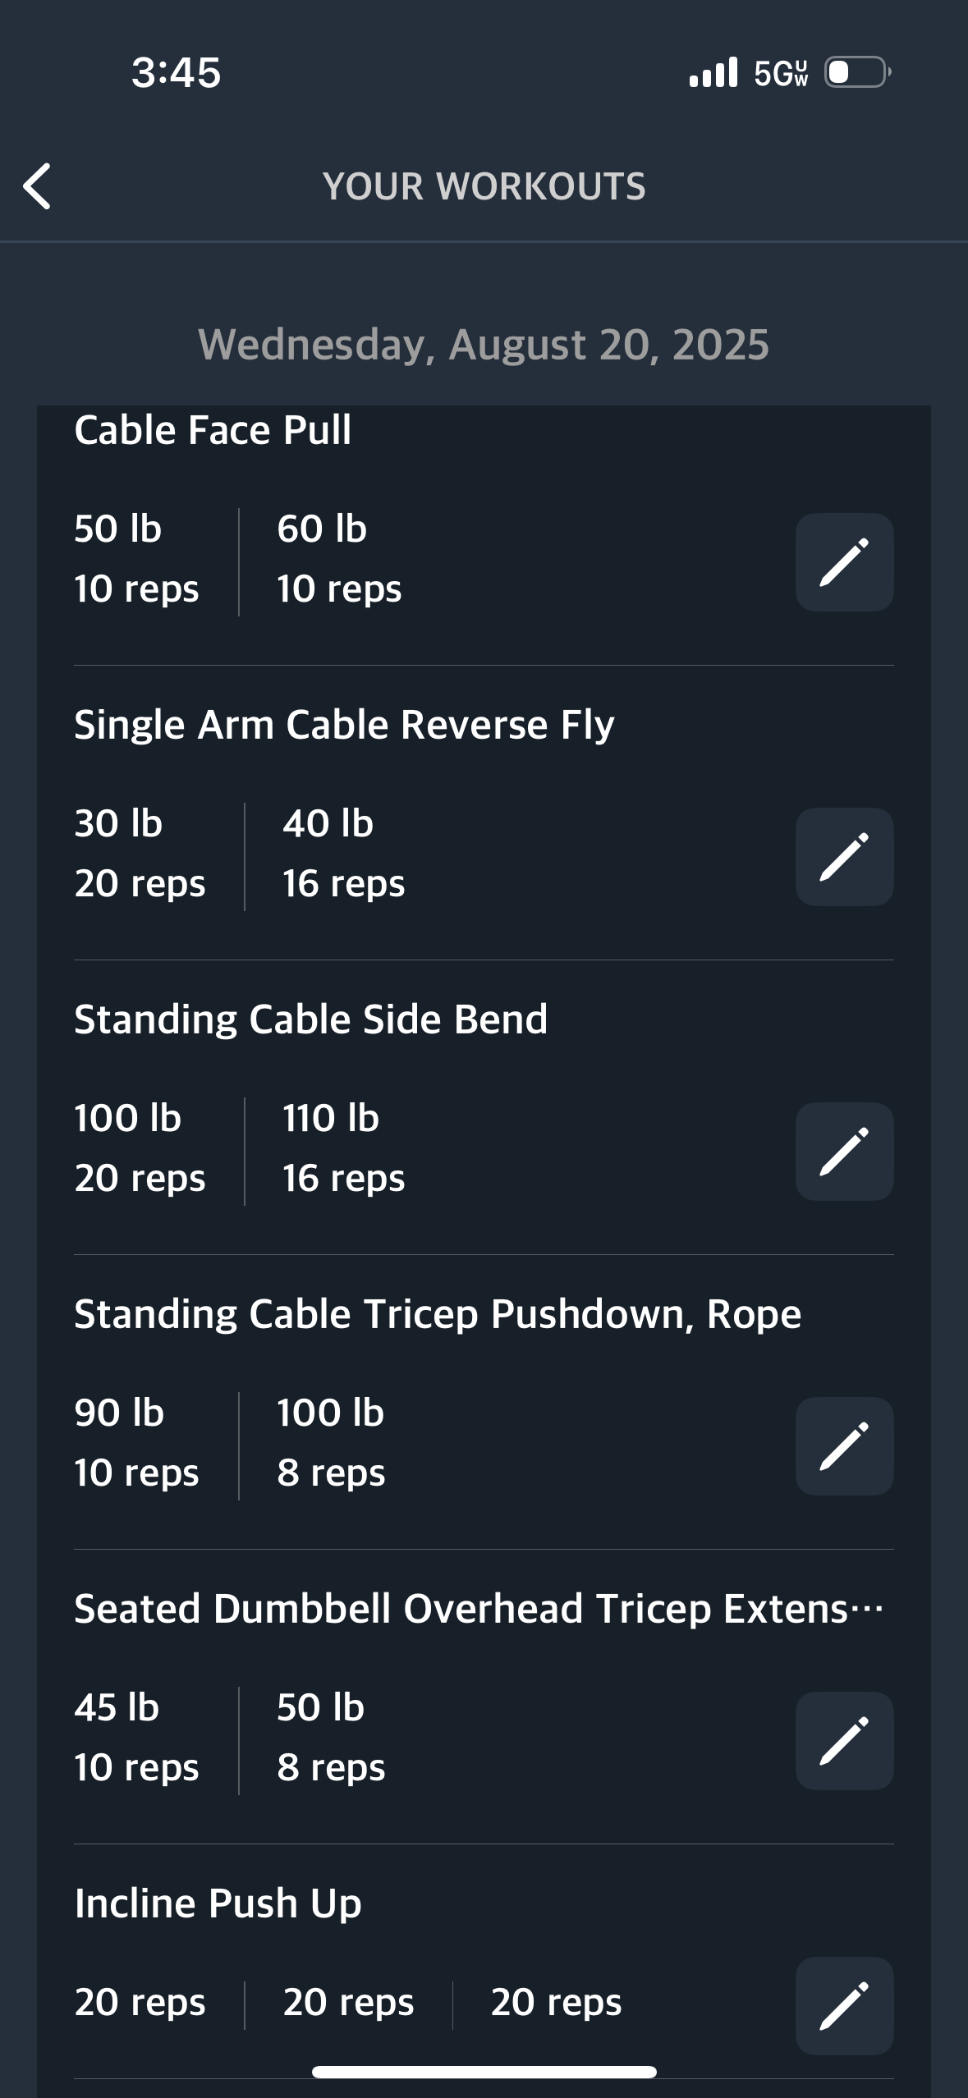Edit Single Arm Cable Reverse Fly sets
The image size is (968, 2098).
point(844,857)
